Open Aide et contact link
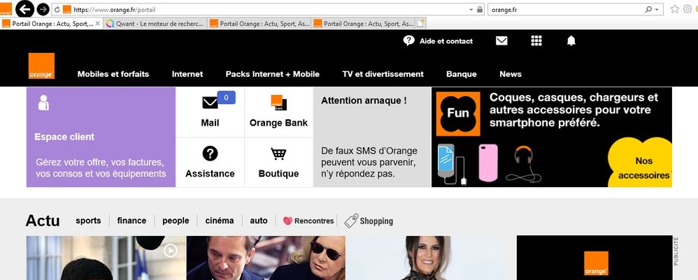The width and height of the screenshot is (698, 280). point(446,41)
